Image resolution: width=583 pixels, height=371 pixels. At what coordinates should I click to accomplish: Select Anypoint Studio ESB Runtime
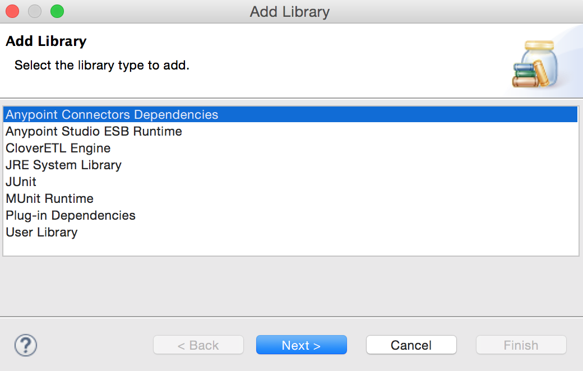point(93,131)
